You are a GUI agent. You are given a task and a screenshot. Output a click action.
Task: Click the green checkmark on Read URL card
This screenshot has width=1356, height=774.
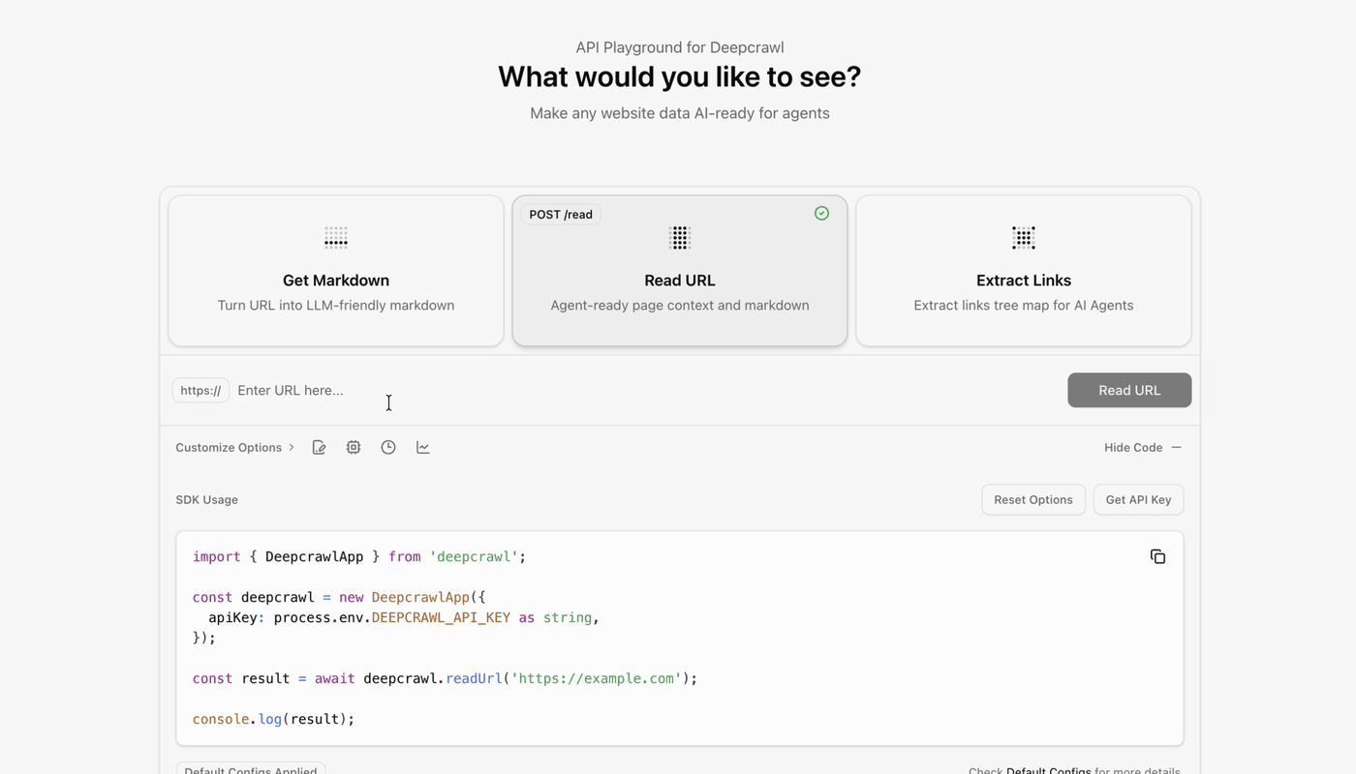pyautogui.click(x=821, y=213)
